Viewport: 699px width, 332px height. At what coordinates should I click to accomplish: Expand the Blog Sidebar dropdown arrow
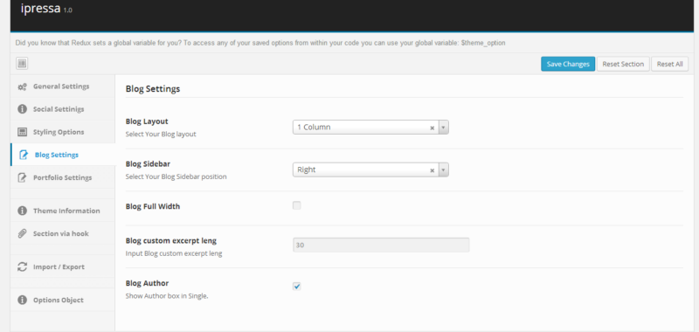444,169
